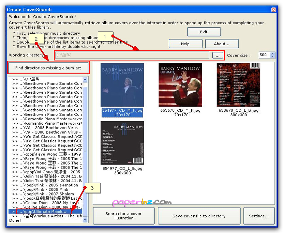The height and width of the screenshot is (233, 283).
Task: Click the Cover size value field
Action: tap(264, 55)
